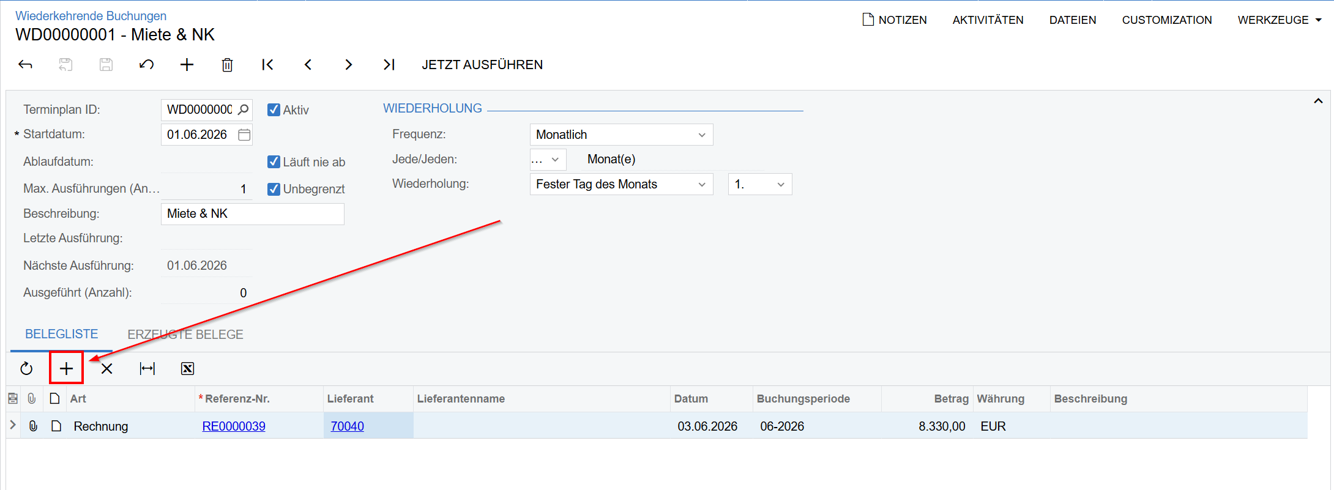Screen dimensions: 1334x490
Task: Go to first record icon
Action: [267, 65]
